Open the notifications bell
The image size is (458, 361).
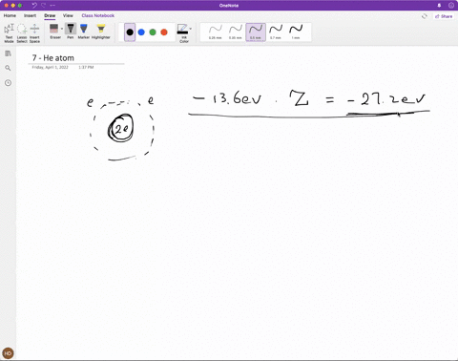click(x=439, y=6)
